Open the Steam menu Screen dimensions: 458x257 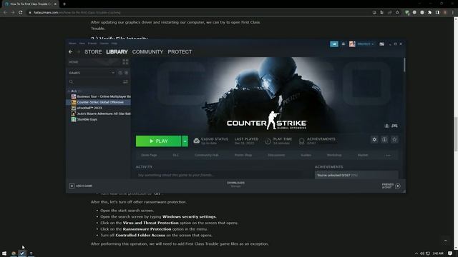coord(72,44)
